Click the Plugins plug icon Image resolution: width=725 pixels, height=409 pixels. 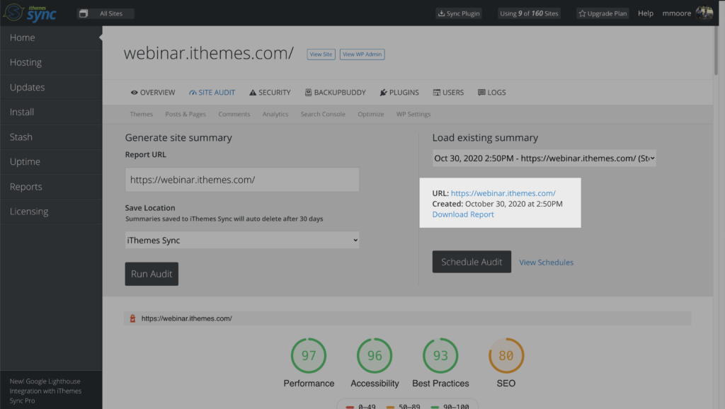pyautogui.click(x=383, y=93)
